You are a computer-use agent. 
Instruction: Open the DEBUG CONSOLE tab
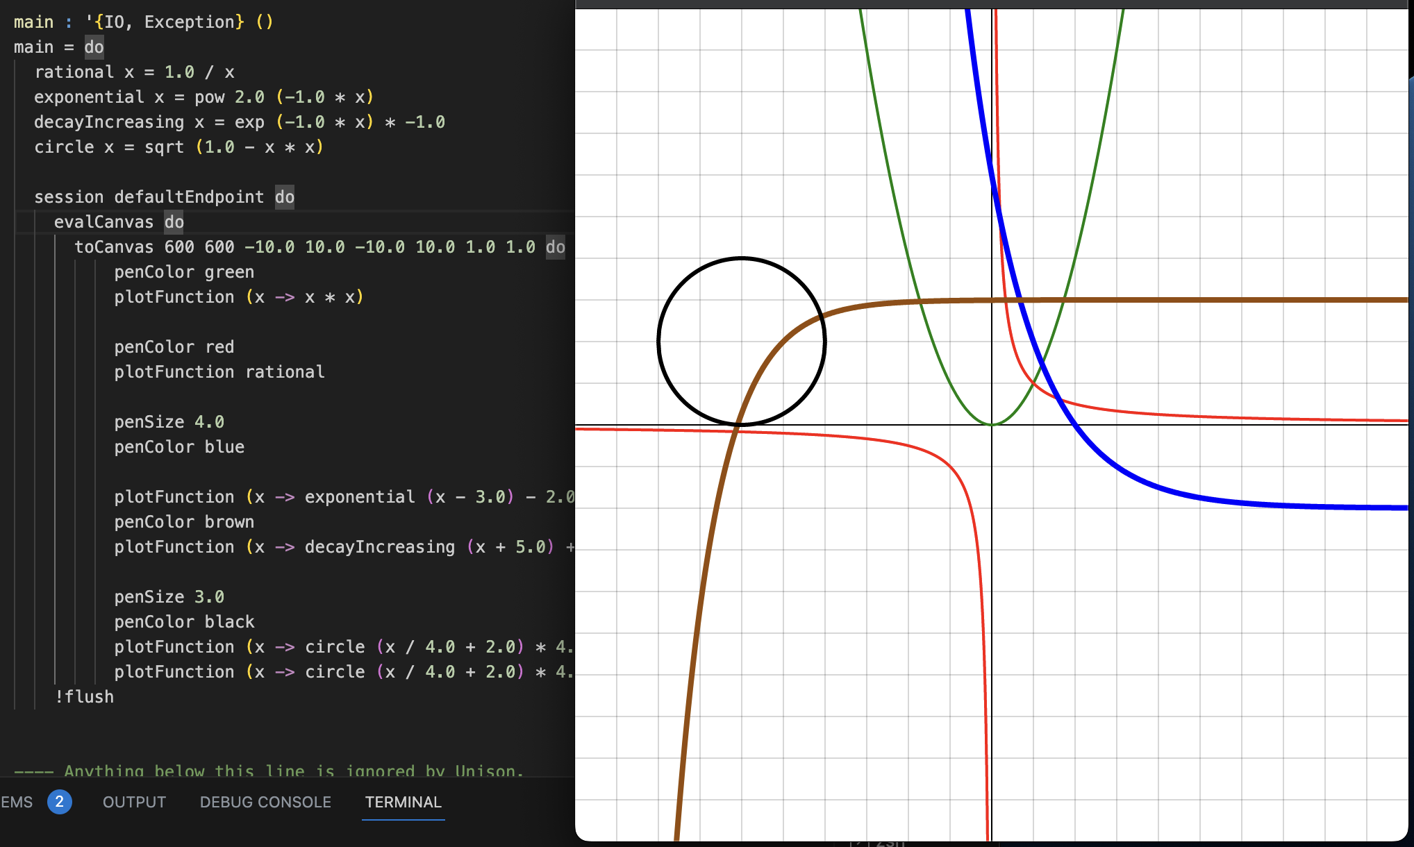[265, 802]
